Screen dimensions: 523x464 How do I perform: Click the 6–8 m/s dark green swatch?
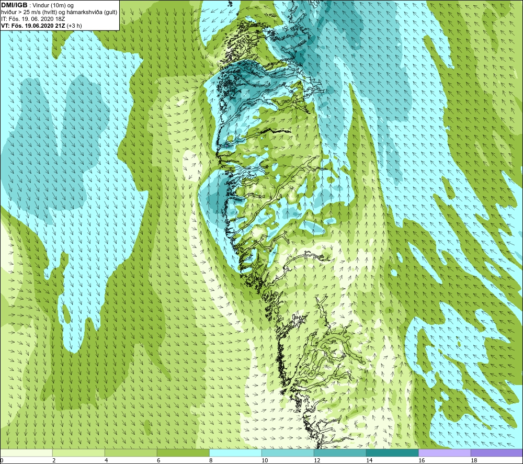coord(183,452)
